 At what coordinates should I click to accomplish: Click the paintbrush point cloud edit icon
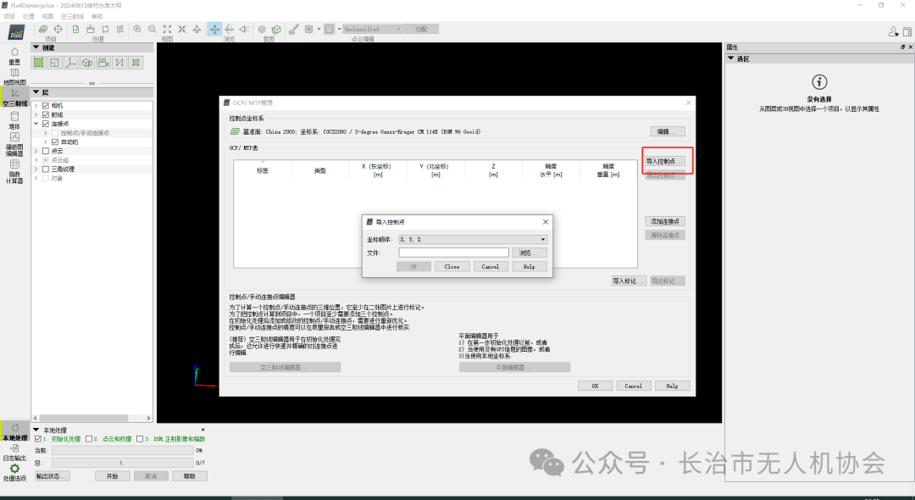pyautogui.click(x=293, y=29)
